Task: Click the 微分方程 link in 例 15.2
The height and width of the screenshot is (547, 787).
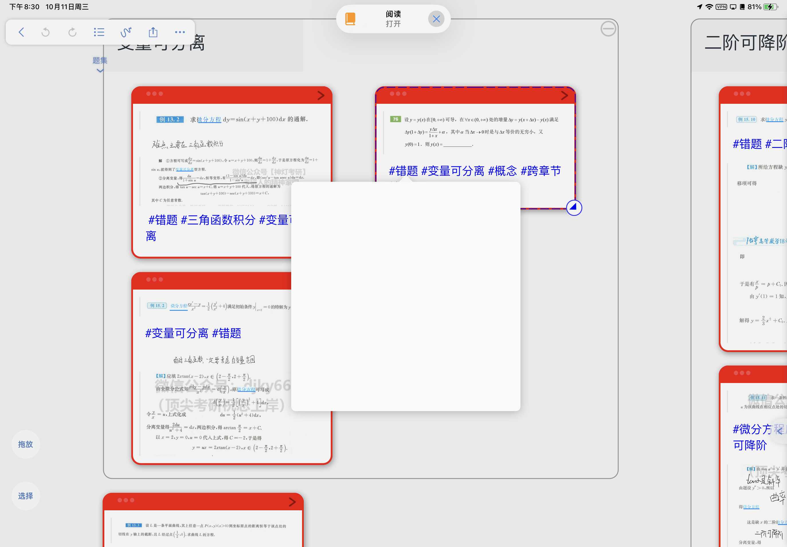Action: click(179, 306)
